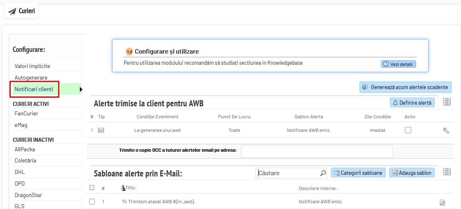Click the edit icon for template row
The width and height of the screenshot is (461, 209).
pos(442,202)
